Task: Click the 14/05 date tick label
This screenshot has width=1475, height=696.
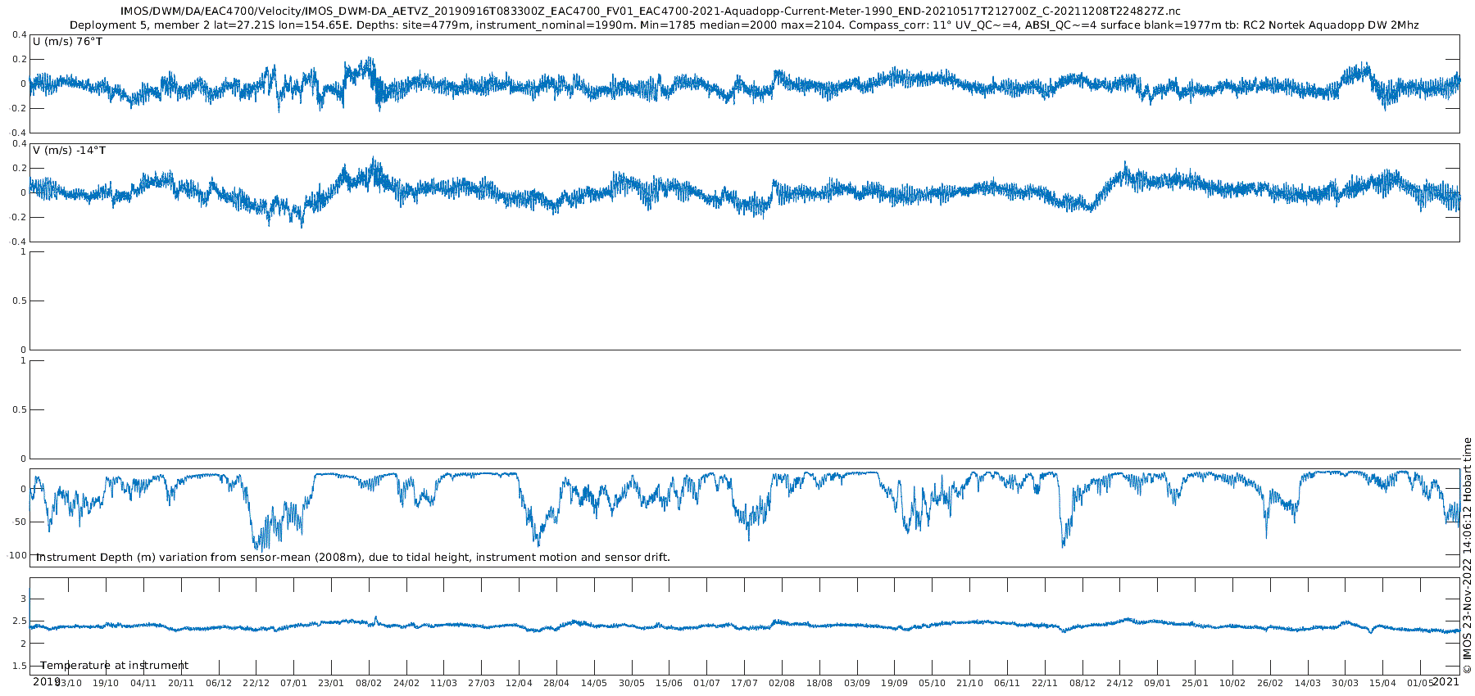Action: point(594,683)
